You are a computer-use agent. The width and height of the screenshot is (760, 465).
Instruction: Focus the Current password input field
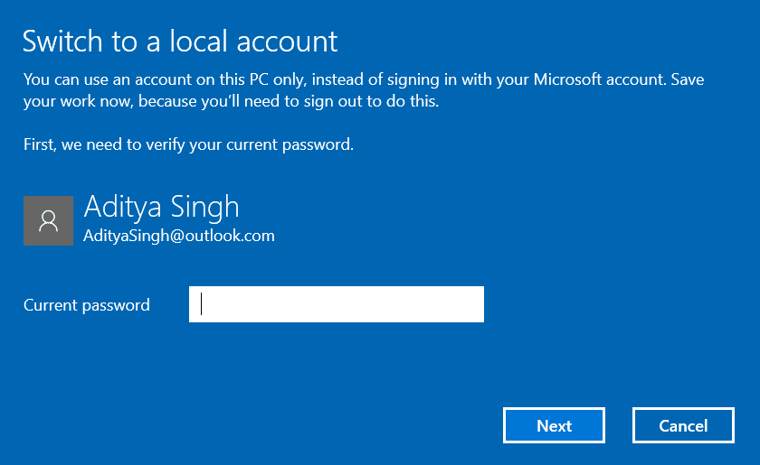(x=337, y=304)
